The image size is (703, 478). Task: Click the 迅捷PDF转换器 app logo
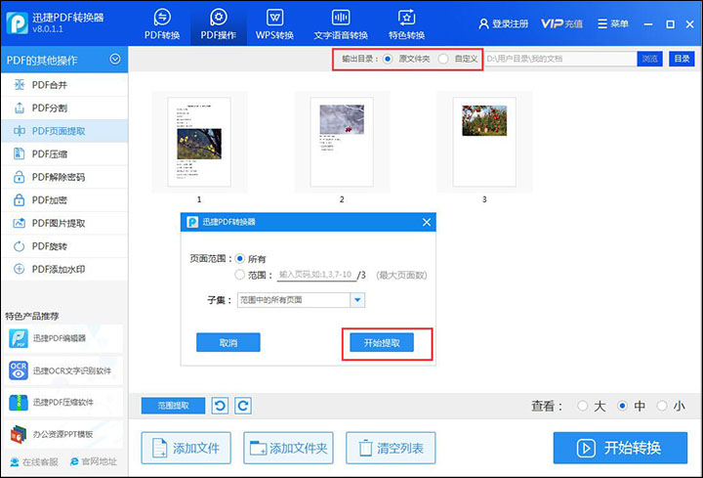tap(18, 22)
